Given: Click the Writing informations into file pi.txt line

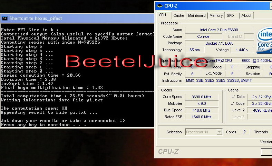Looking at the screenshot, I should pyautogui.click(x=52, y=100).
